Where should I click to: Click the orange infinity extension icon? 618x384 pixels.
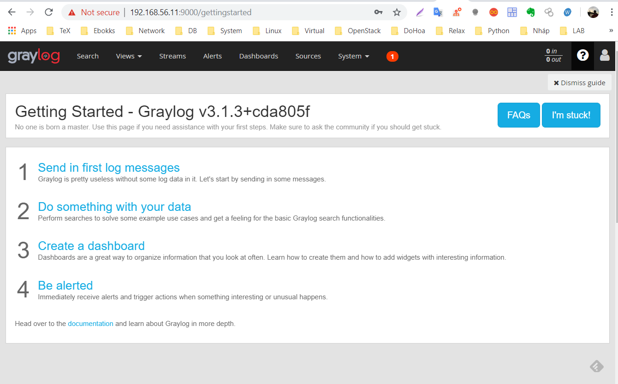(x=493, y=12)
